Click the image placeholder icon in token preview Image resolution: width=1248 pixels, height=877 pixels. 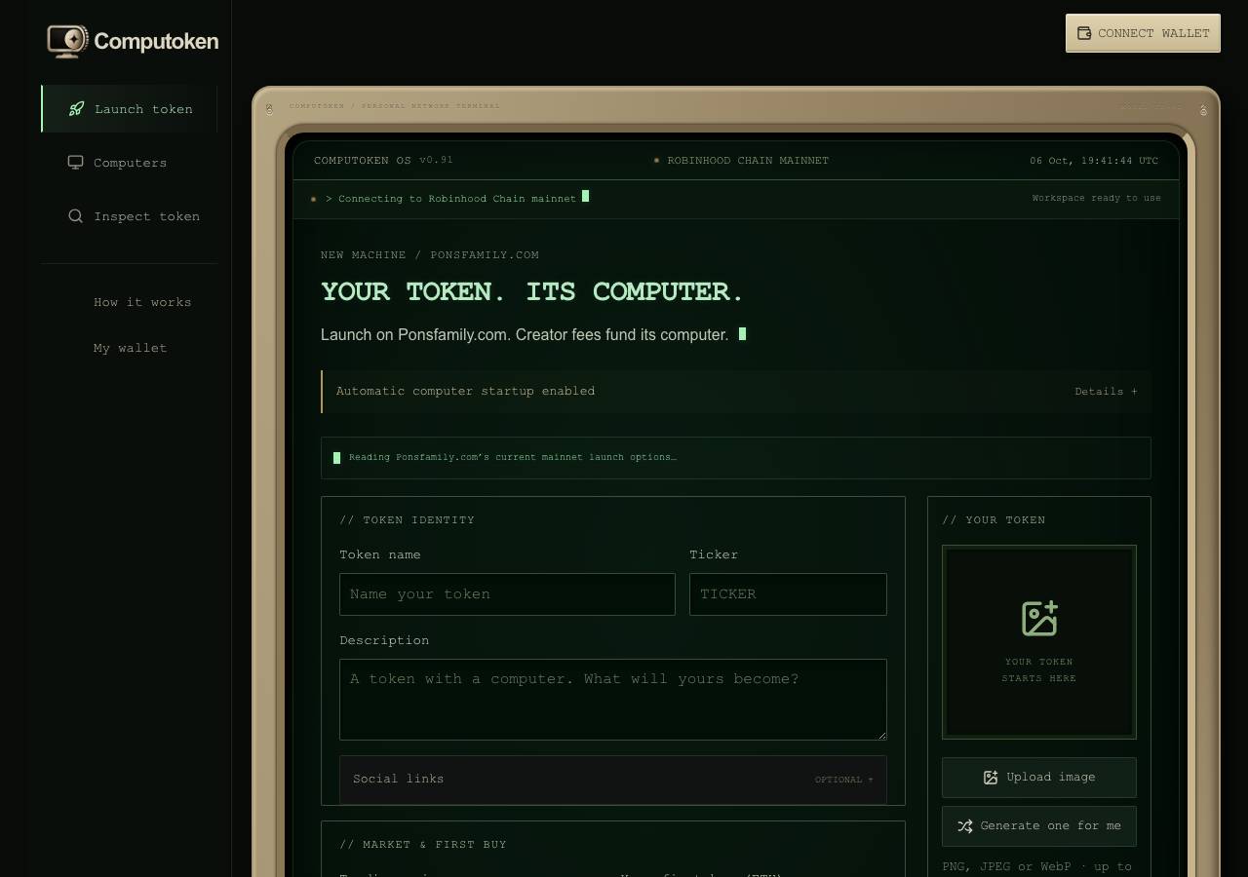tap(1039, 618)
